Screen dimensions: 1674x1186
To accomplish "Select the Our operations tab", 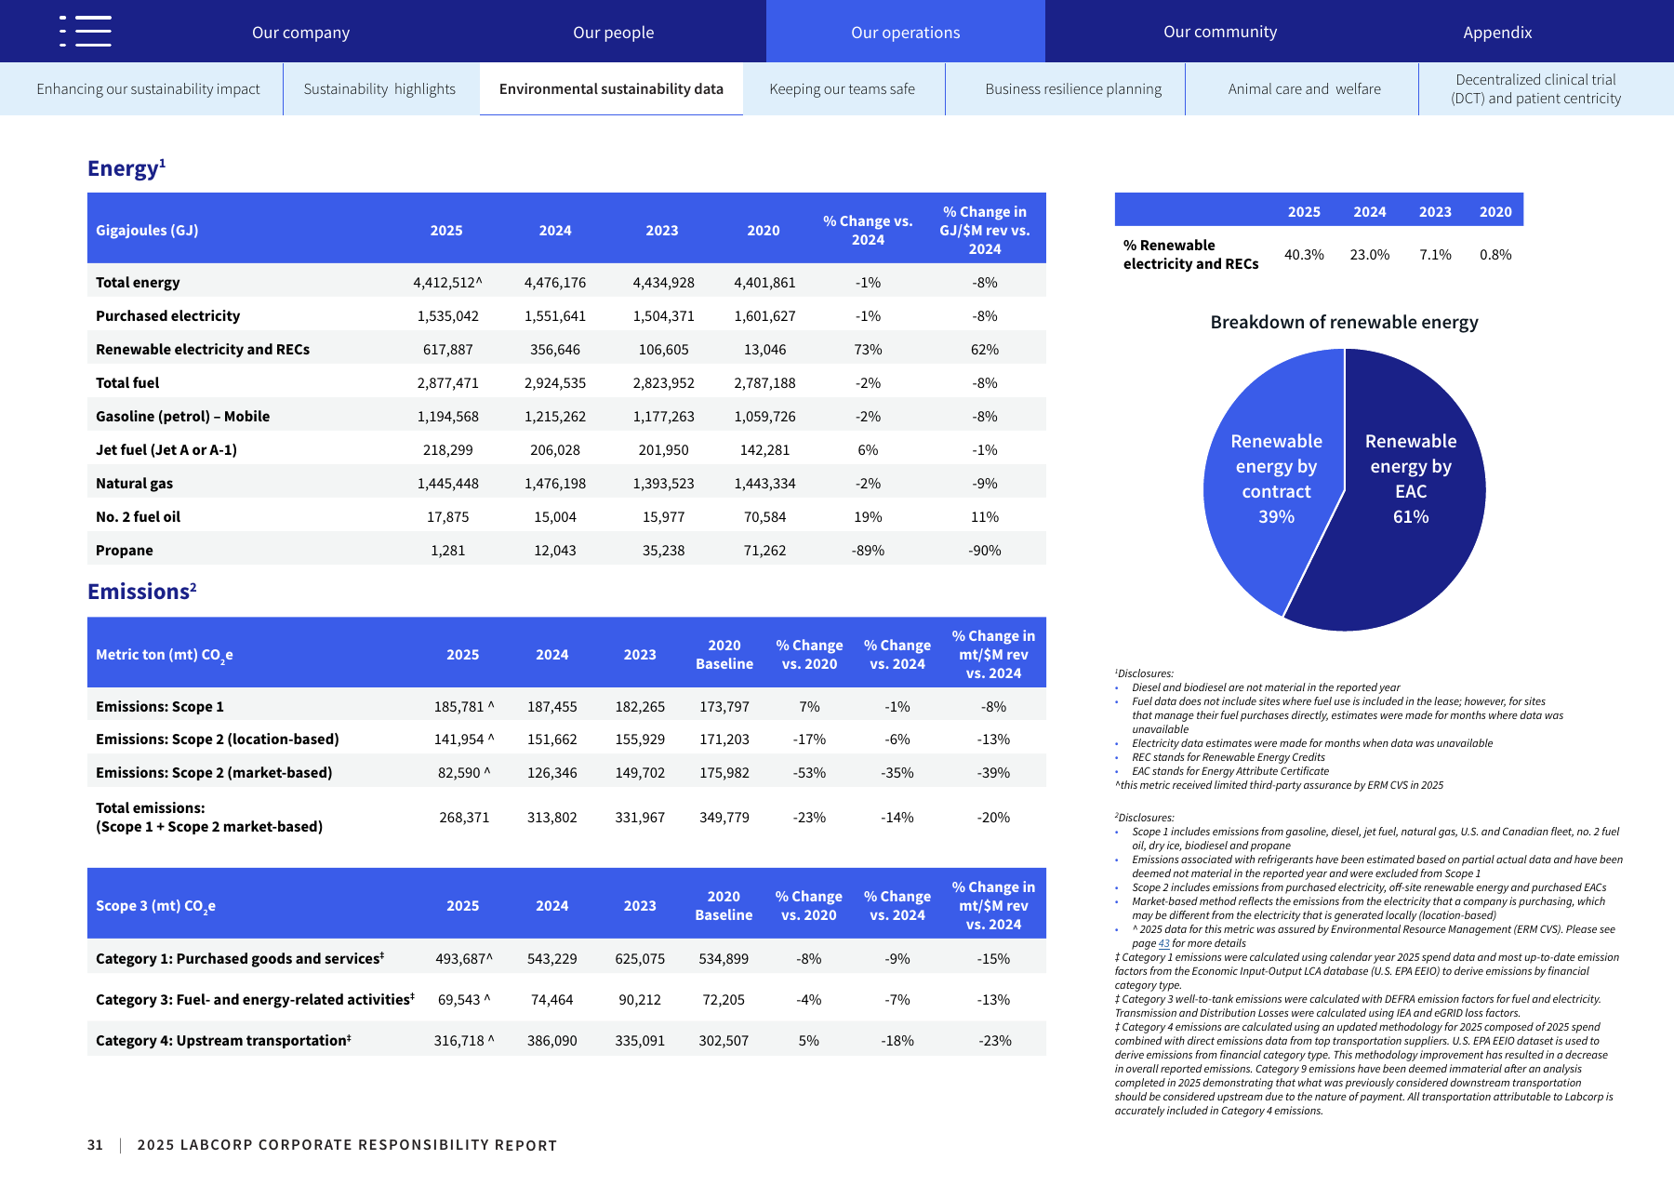I will (905, 32).
